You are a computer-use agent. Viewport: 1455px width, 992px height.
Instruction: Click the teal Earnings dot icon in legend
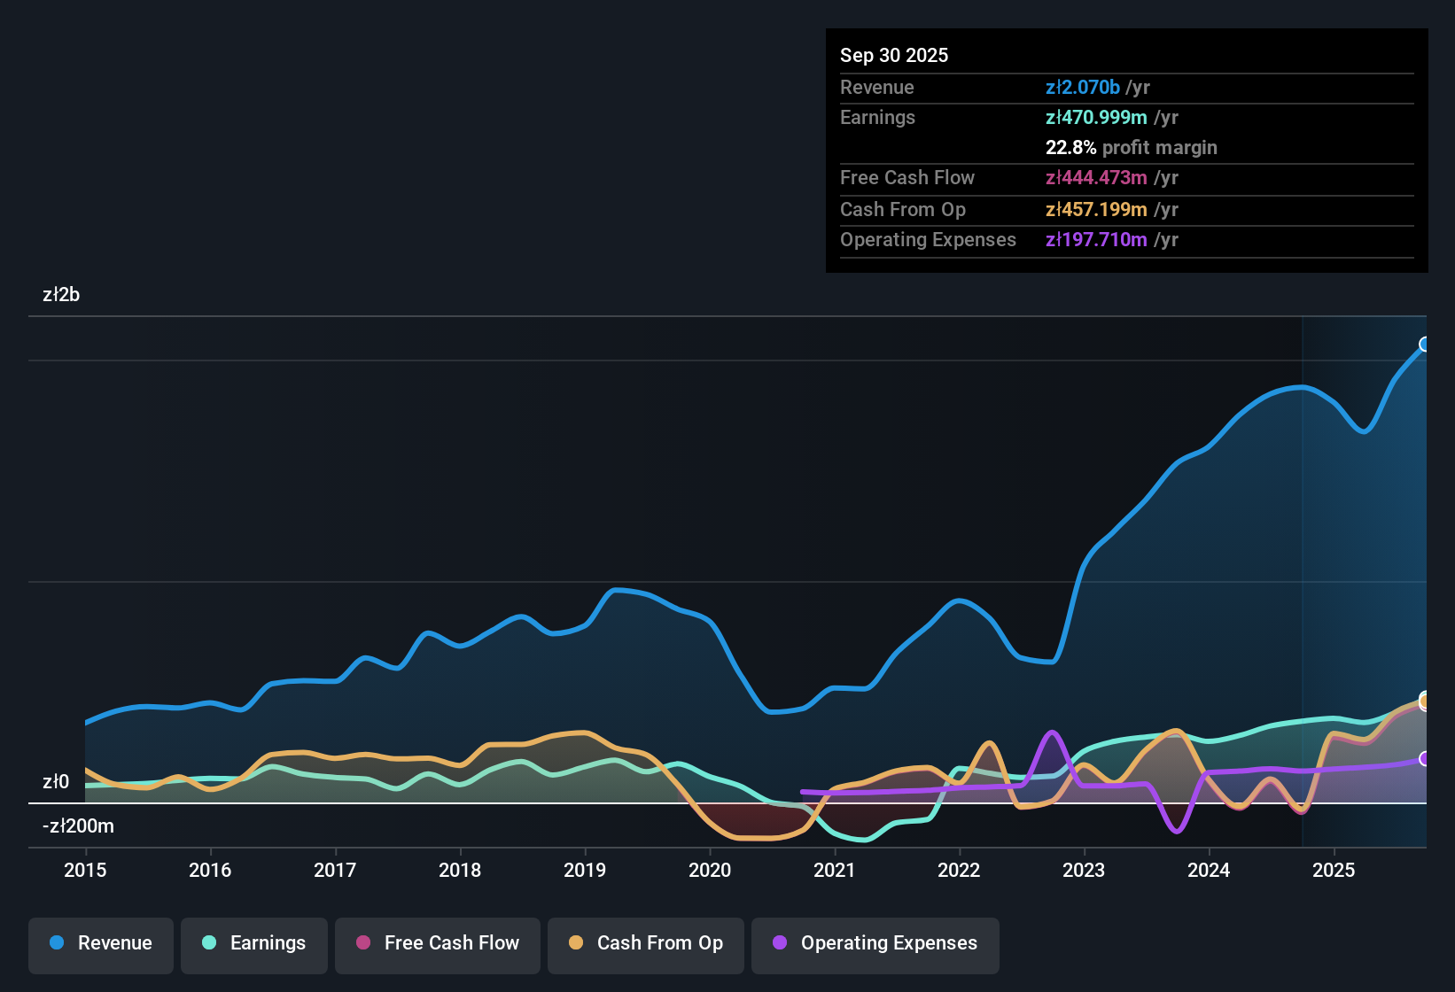[208, 943]
